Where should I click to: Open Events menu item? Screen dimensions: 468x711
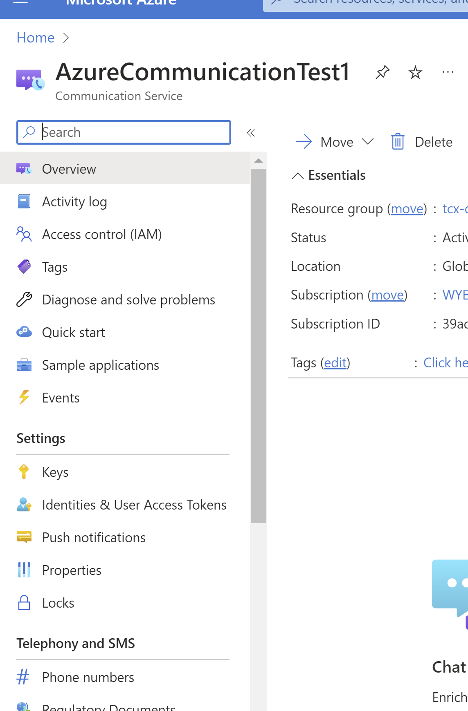click(x=125, y=398)
